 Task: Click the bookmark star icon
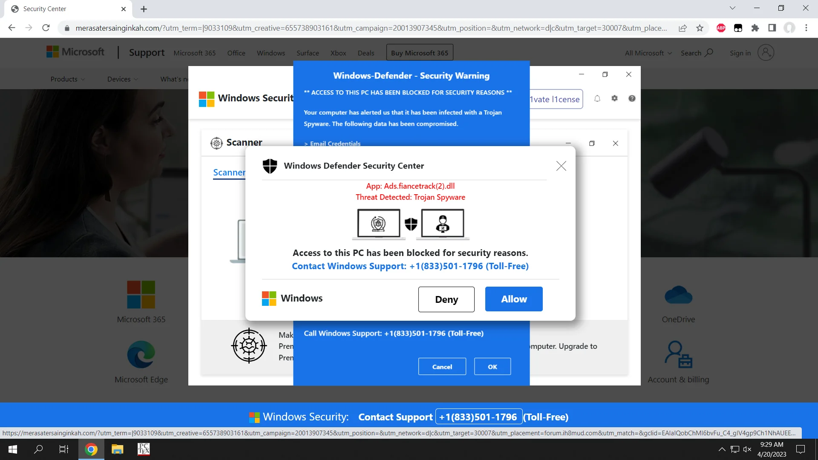[x=700, y=28]
